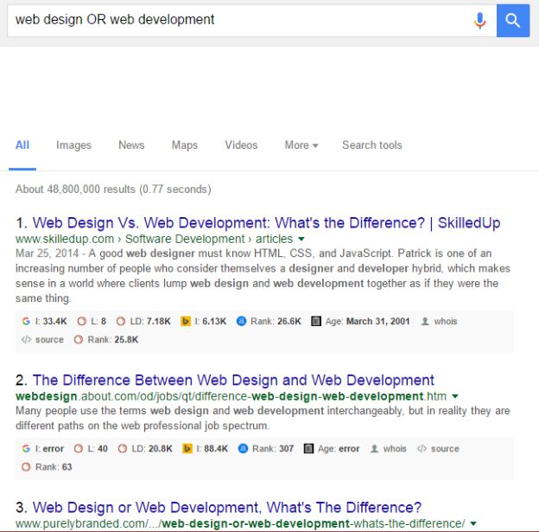Click the Rank: 25.8K icon for skilledup

pos(79,339)
